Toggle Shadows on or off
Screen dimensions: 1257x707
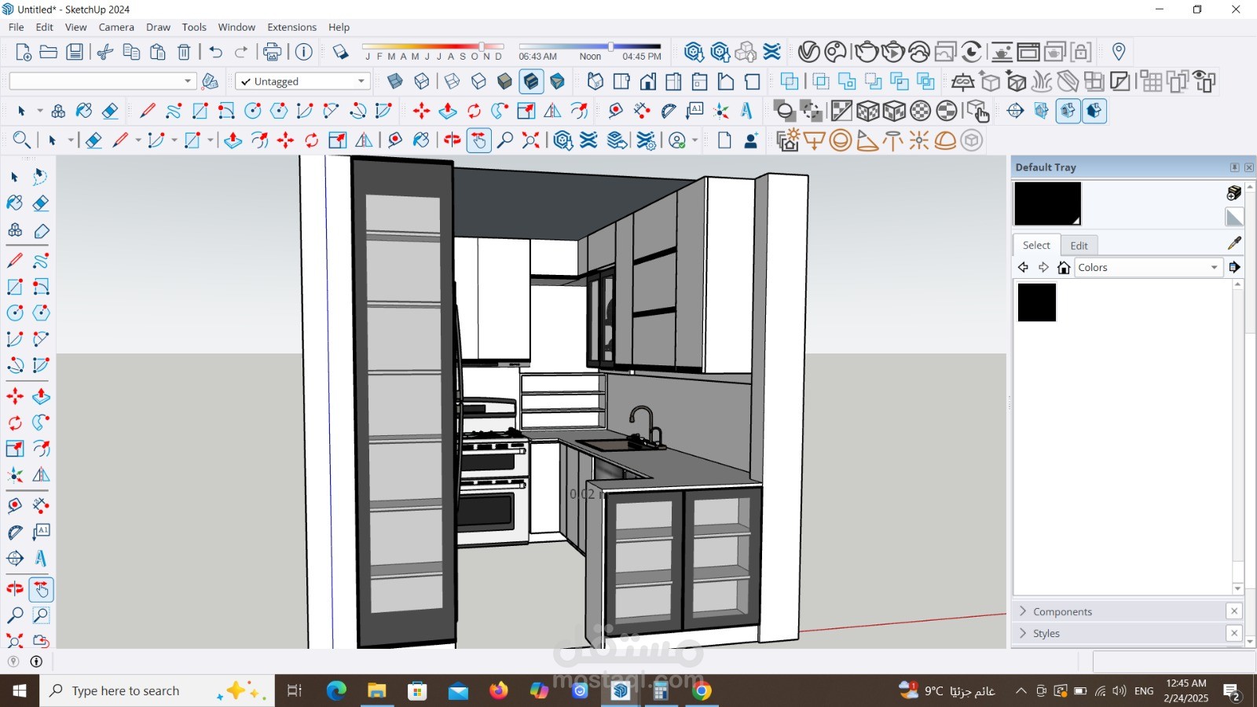click(340, 52)
